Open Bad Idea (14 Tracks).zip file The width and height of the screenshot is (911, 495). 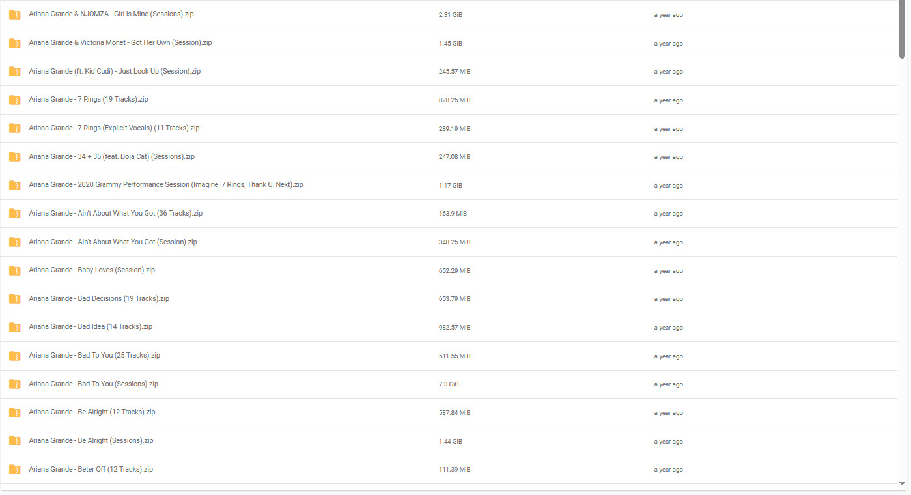pyautogui.click(x=91, y=326)
